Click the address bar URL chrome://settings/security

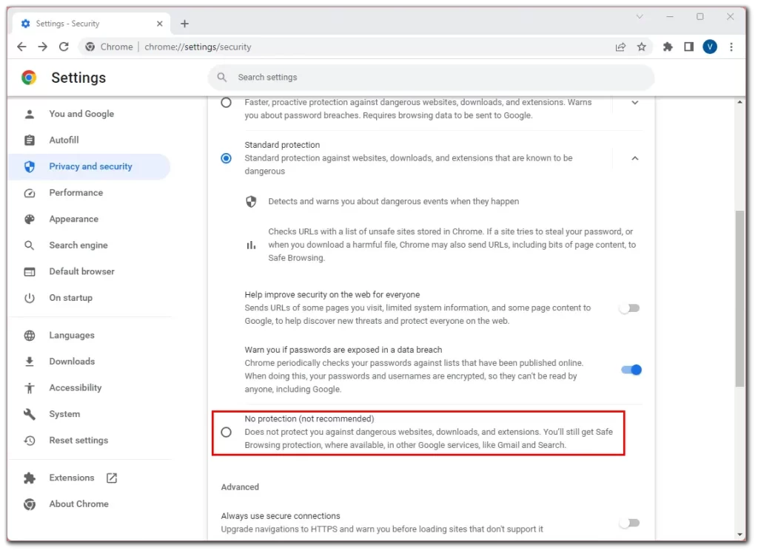pos(198,47)
